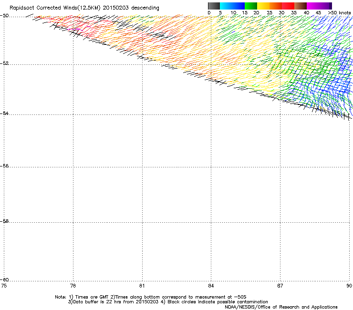353x310 pixels.
Task: Click the legend label "35"
Action: 294,13
